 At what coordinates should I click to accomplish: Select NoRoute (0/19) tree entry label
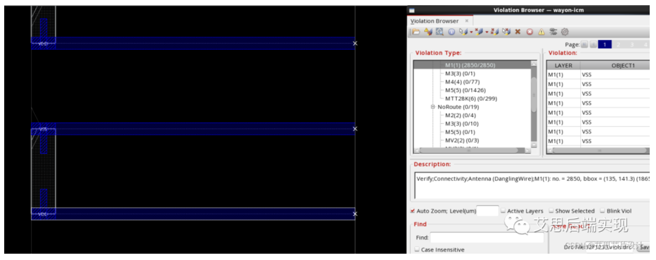pyautogui.click(x=458, y=107)
